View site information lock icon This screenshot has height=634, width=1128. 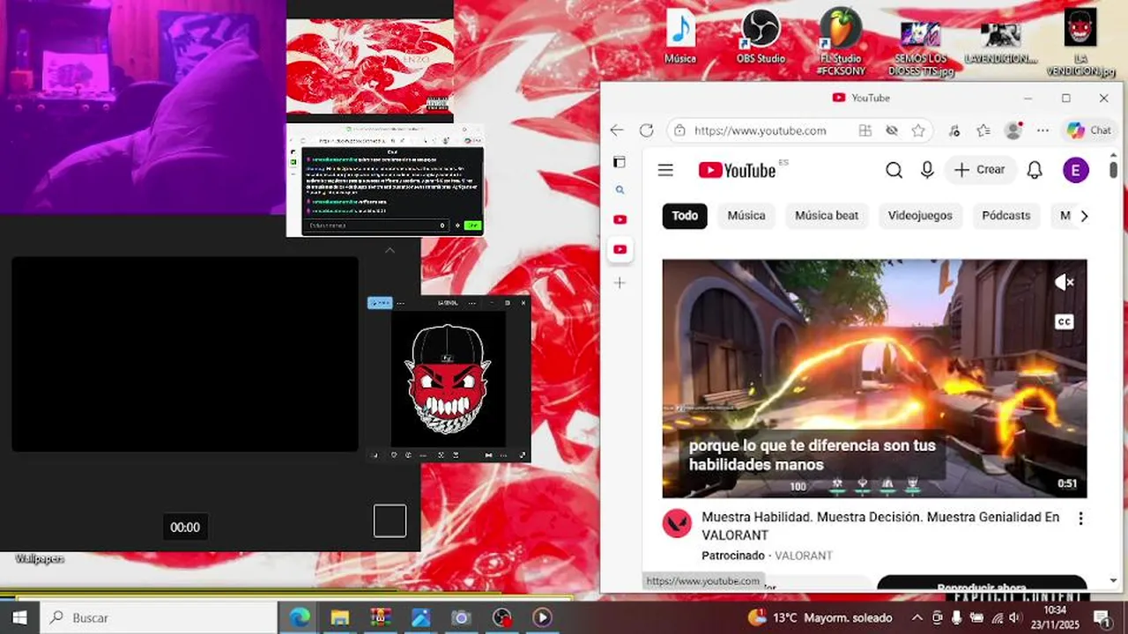click(x=679, y=130)
